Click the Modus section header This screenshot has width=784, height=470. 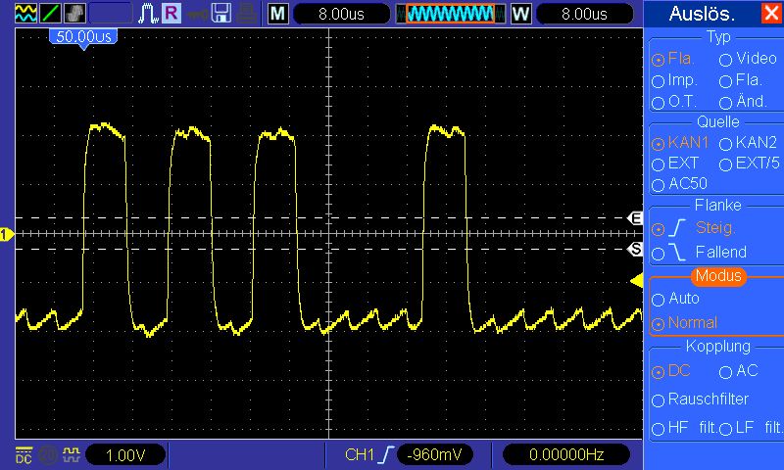718,276
